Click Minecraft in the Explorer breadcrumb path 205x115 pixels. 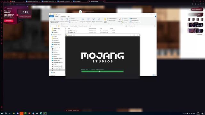(80, 26)
